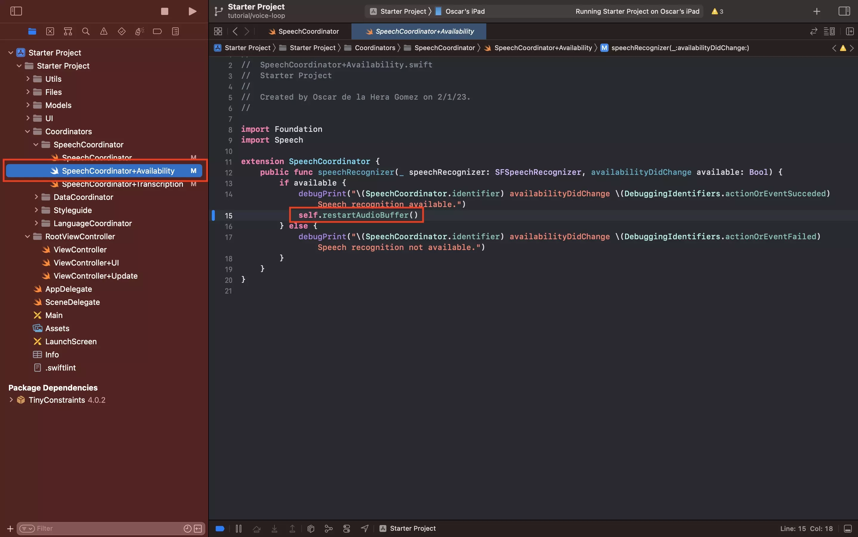Open the Report navigator
Screen dimensions: 858x537
tap(175, 32)
